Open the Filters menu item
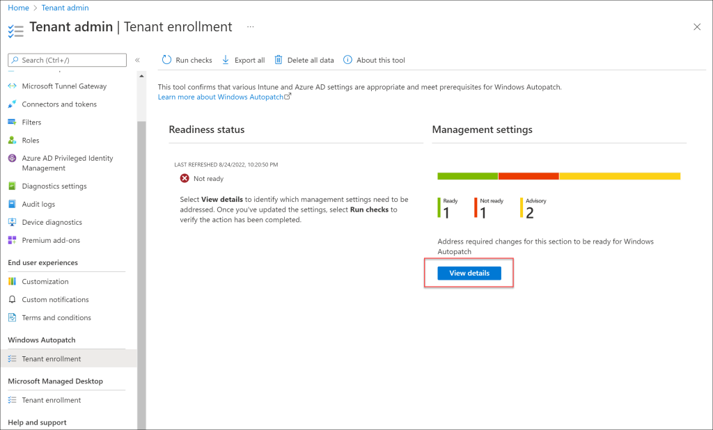 [31, 122]
